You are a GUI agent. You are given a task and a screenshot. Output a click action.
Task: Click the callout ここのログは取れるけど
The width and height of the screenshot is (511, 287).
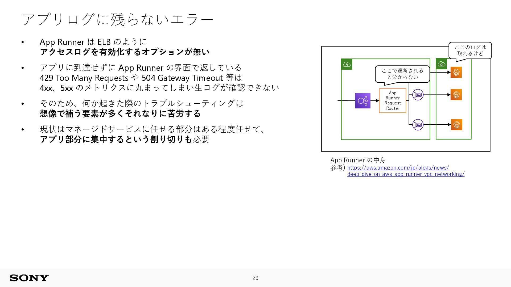coord(470,50)
